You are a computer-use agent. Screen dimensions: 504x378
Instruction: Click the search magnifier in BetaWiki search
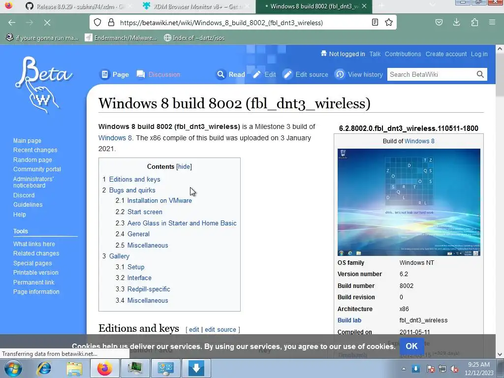click(480, 74)
